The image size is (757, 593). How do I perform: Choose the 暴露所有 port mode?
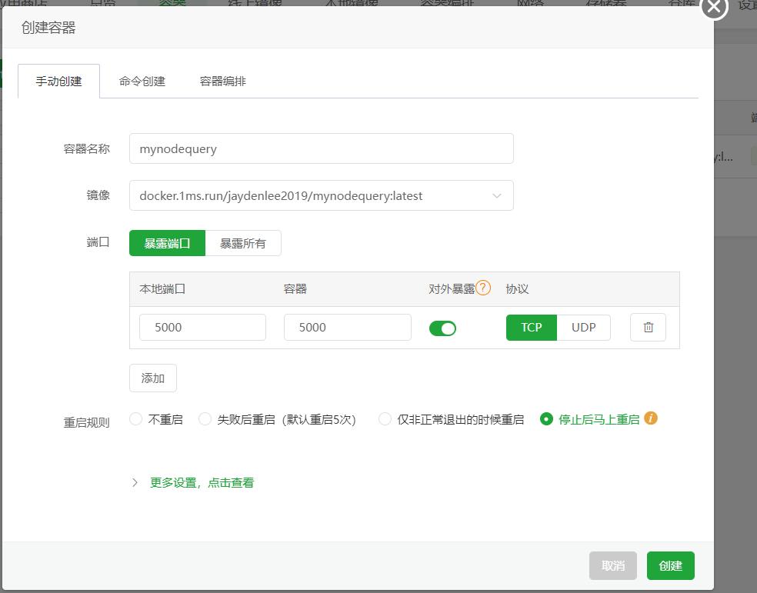tap(243, 243)
